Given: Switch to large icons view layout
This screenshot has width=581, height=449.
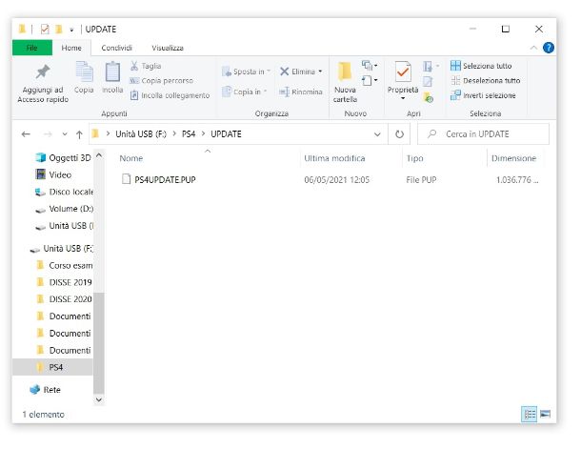Looking at the screenshot, I should pos(545,414).
